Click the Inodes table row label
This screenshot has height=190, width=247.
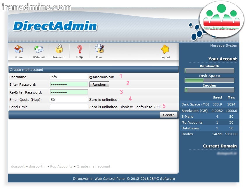click(x=187, y=134)
